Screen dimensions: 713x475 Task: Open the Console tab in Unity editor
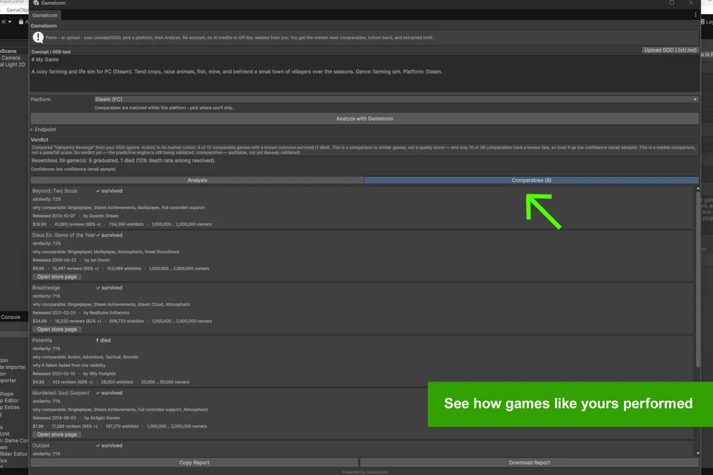pos(11,317)
